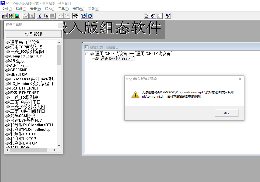This screenshot has height=182, width=260.
Task: Click the Copy toolbar icon
Action: 46,16
